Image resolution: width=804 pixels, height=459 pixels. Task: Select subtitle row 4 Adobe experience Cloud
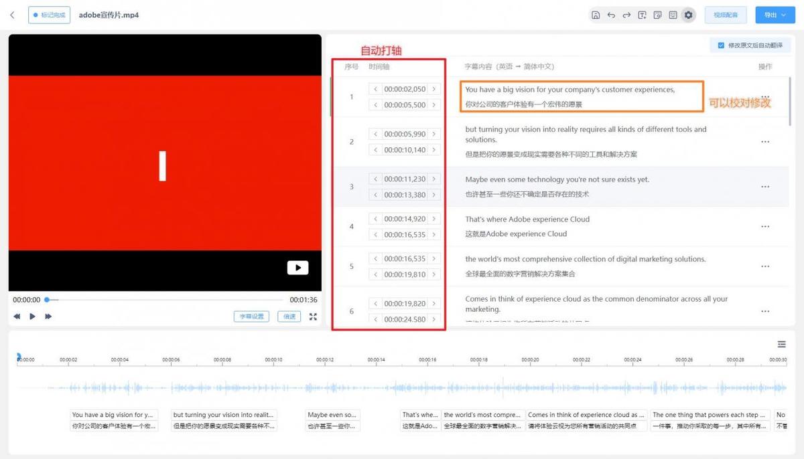pos(527,226)
